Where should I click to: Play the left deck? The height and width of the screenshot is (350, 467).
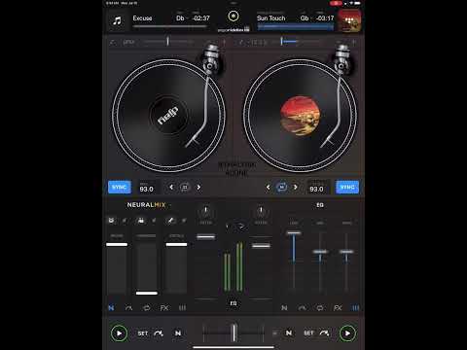click(x=119, y=333)
